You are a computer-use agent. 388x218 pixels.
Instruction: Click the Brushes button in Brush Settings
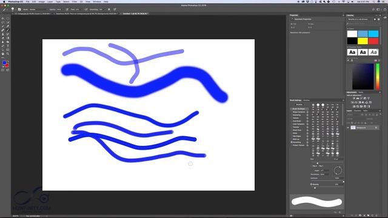pos(299,105)
